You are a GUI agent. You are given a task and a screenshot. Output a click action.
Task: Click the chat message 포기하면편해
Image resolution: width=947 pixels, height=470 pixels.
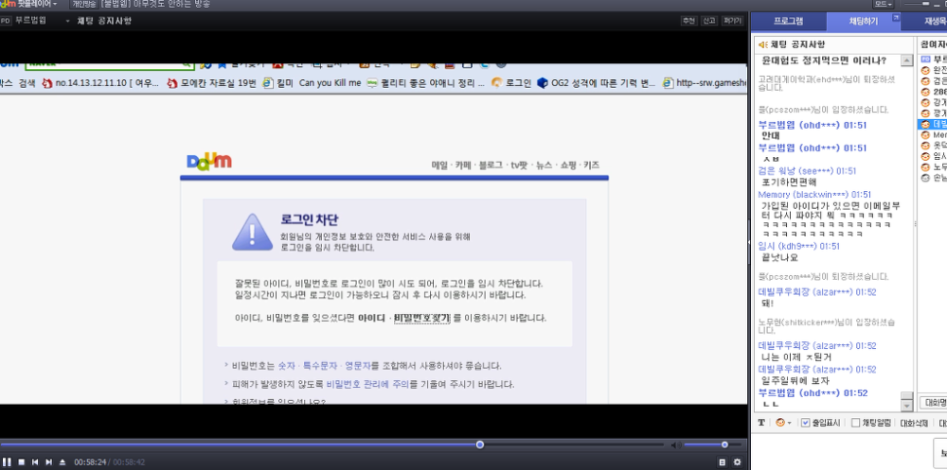coord(789,182)
